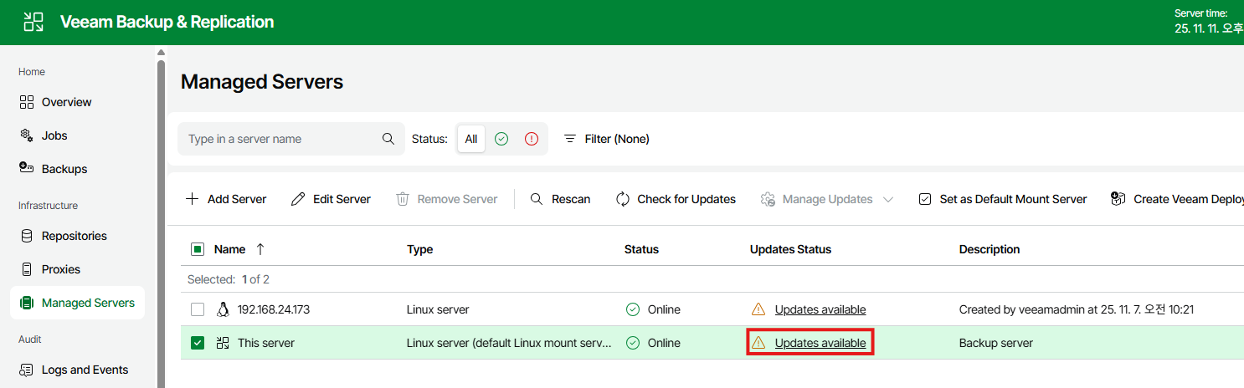Click the deployment kit package icon
This screenshot has width=1244, height=388.
1118,199
